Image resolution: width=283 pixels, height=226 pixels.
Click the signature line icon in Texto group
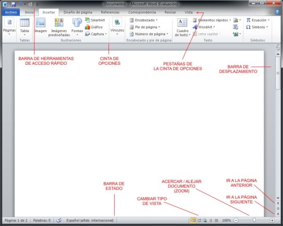(x=237, y=20)
